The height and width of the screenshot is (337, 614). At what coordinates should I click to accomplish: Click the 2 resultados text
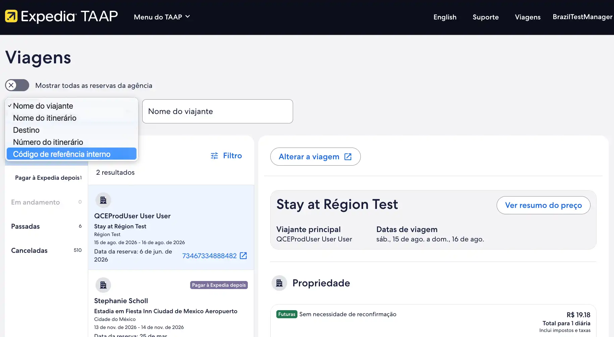pyautogui.click(x=115, y=172)
